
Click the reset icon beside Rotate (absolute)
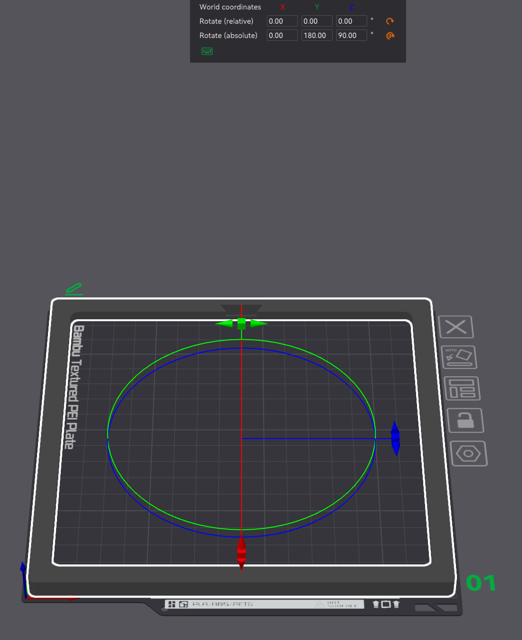click(390, 36)
